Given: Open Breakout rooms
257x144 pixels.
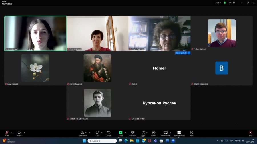Looking at the screenshot, I should 179,133.
